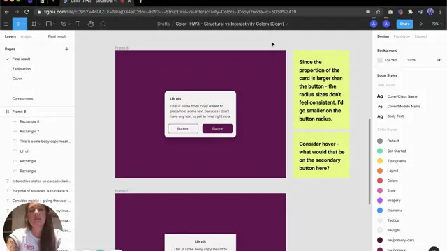Select the Typography yellow color style

[x=397, y=161]
